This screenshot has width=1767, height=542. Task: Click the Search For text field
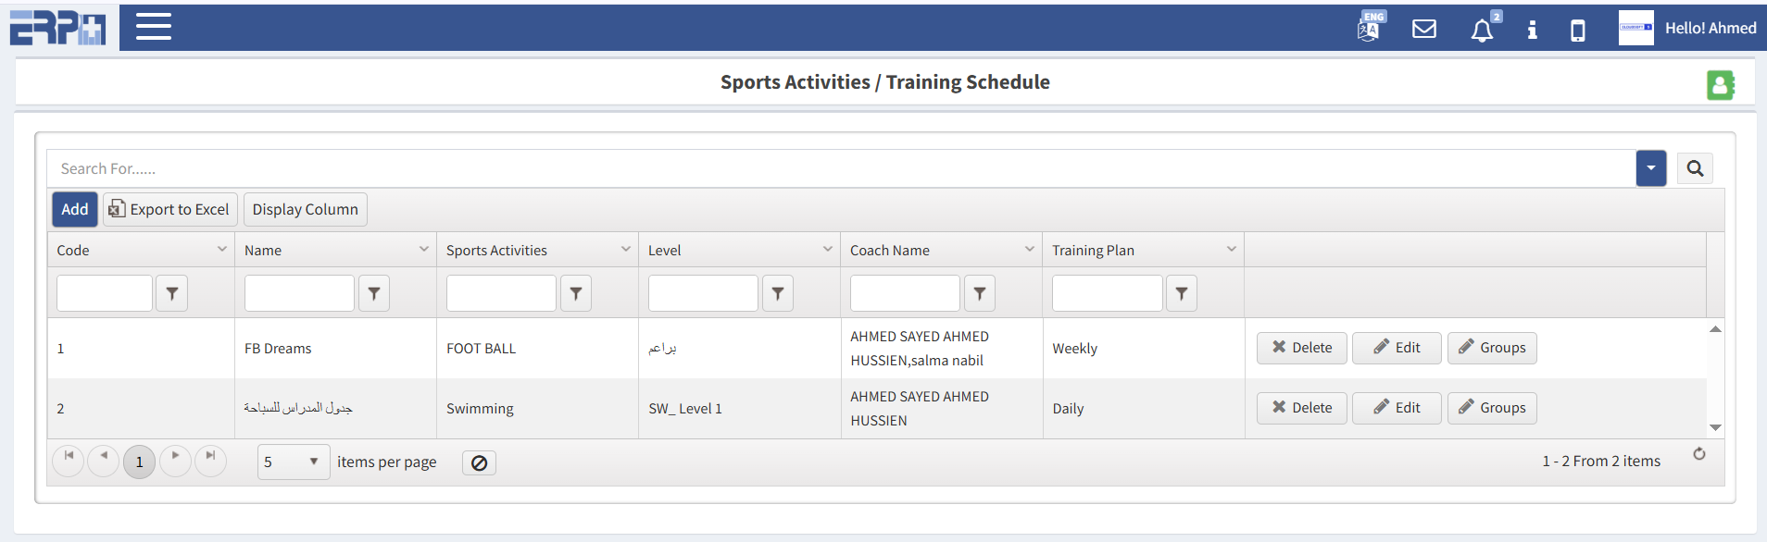(x=833, y=168)
